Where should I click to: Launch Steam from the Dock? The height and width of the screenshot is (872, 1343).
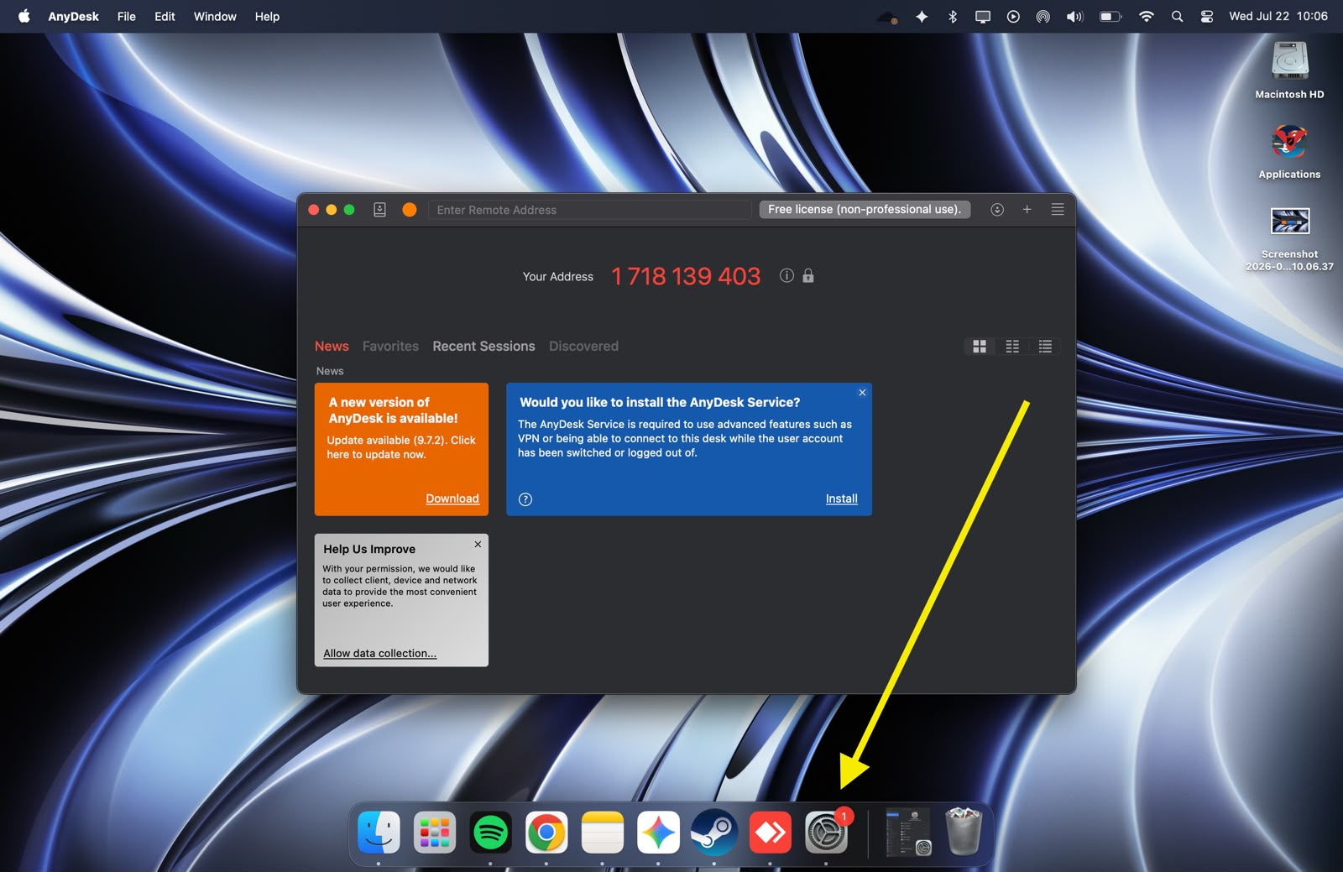[x=713, y=833]
